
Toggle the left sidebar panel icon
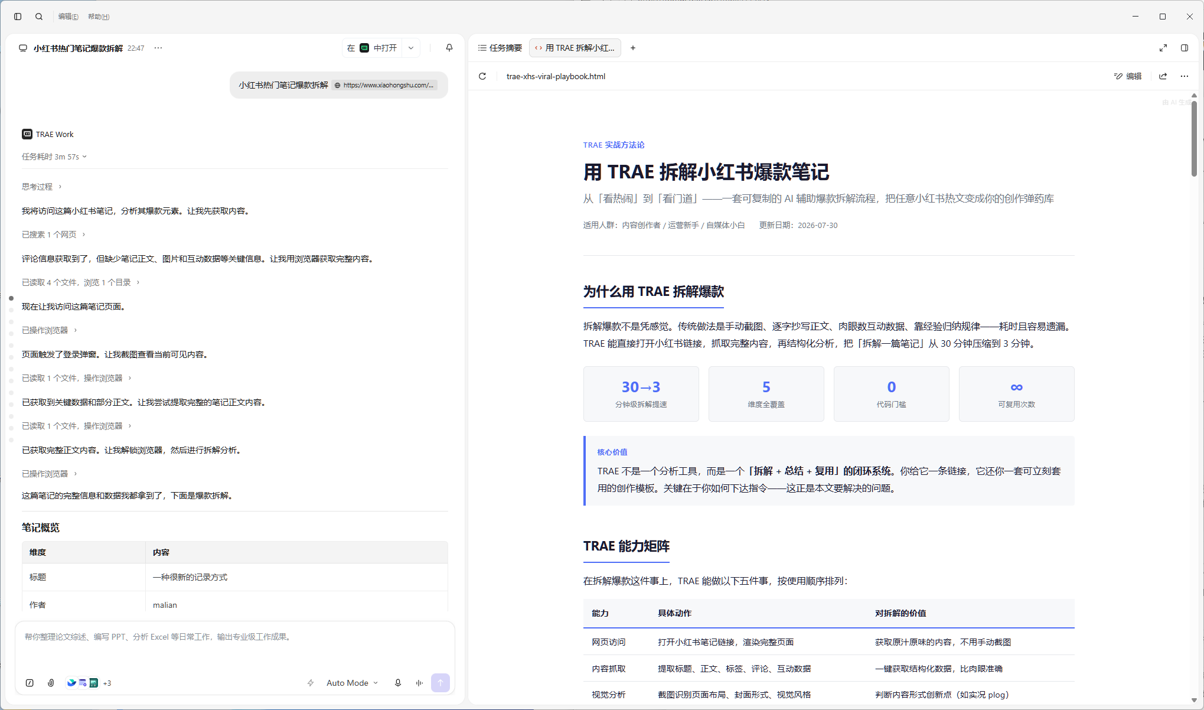pos(18,17)
